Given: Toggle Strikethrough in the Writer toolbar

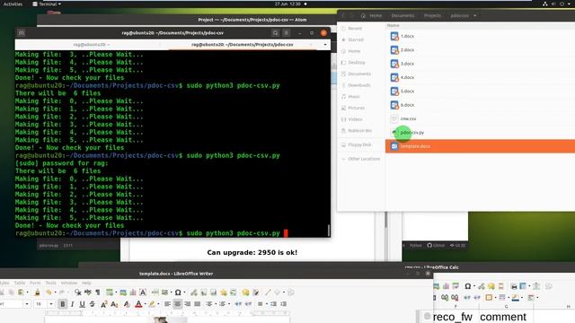Looking at the screenshot, I should 93,304.
